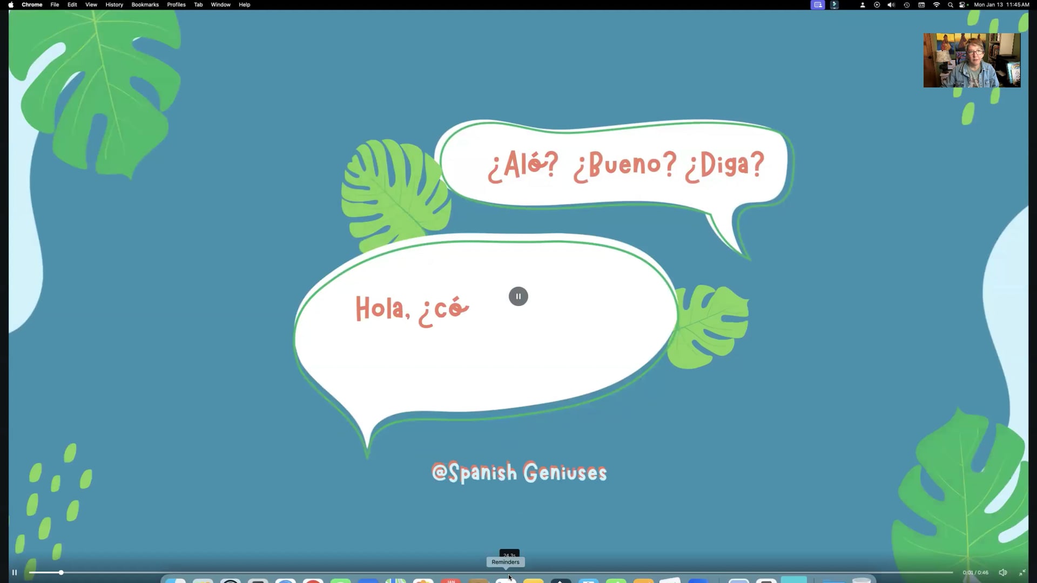Open the Reminders app in the Dock
Viewport: 1037px width, 583px height.
click(506, 580)
